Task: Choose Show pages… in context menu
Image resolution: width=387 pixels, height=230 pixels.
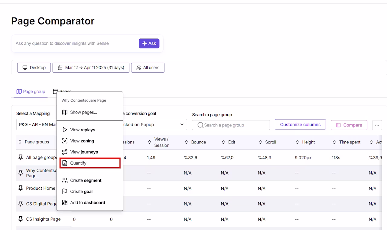Action: point(90,112)
